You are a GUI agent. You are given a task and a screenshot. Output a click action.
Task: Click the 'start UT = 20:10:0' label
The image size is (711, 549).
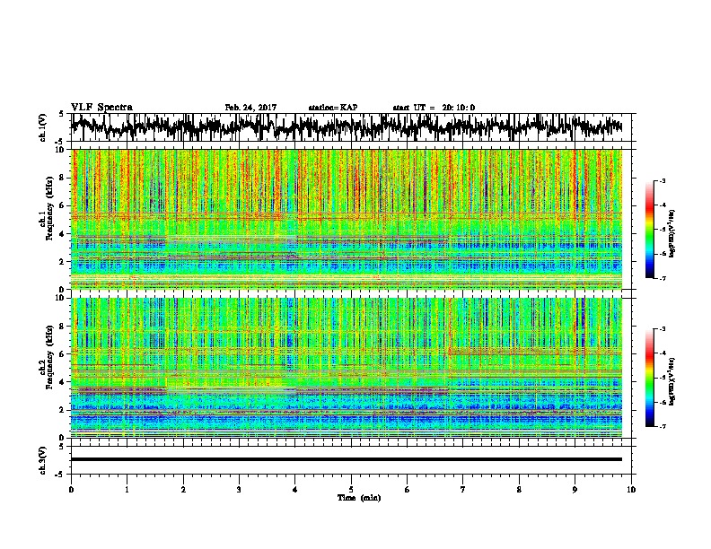point(434,108)
